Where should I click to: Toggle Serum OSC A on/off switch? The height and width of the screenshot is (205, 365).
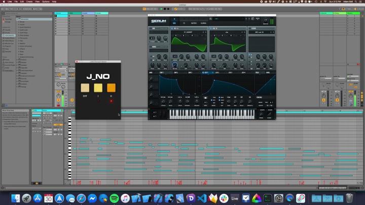172,28
